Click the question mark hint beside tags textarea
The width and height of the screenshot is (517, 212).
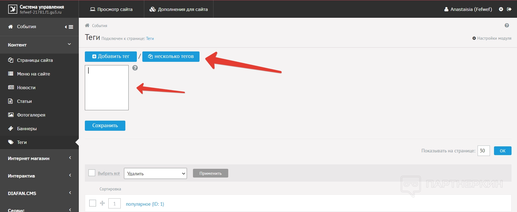135,68
